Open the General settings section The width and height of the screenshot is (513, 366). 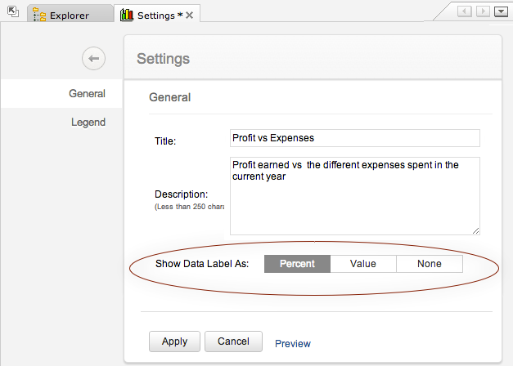pos(87,93)
